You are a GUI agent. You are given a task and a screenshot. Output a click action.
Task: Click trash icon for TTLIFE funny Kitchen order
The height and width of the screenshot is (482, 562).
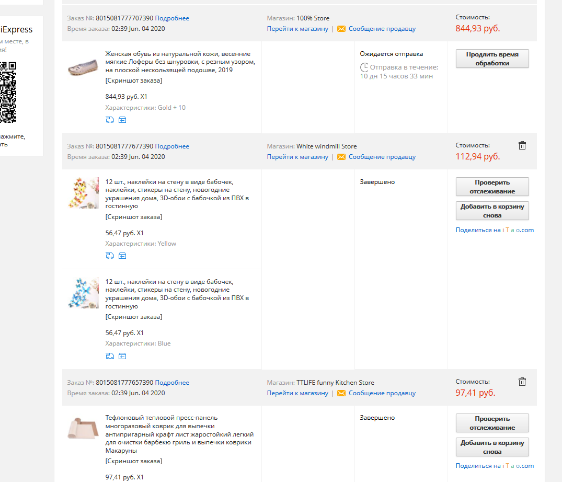tap(522, 382)
